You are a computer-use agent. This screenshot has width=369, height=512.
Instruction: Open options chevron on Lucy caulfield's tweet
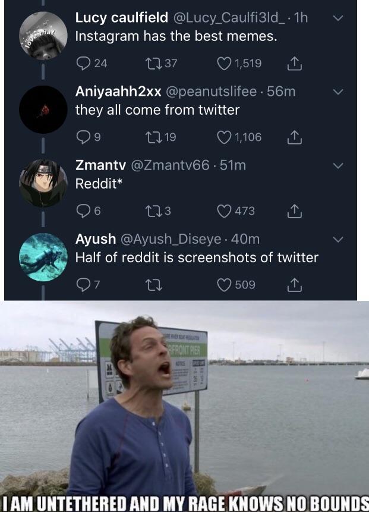point(338,18)
